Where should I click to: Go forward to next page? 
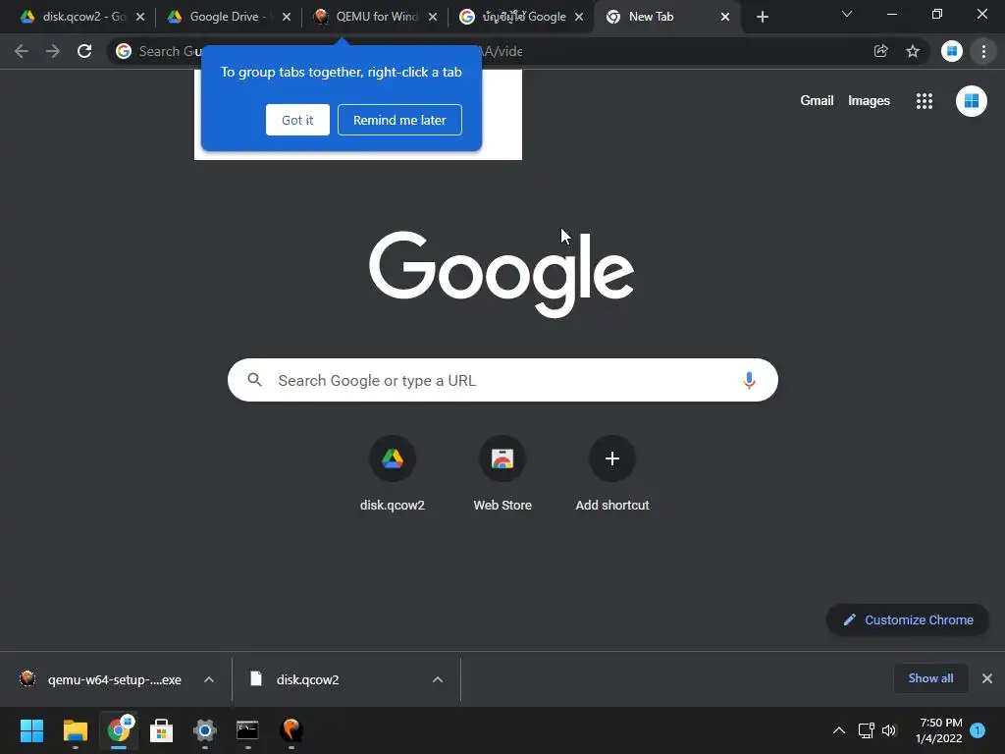pyautogui.click(x=53, y=51)
